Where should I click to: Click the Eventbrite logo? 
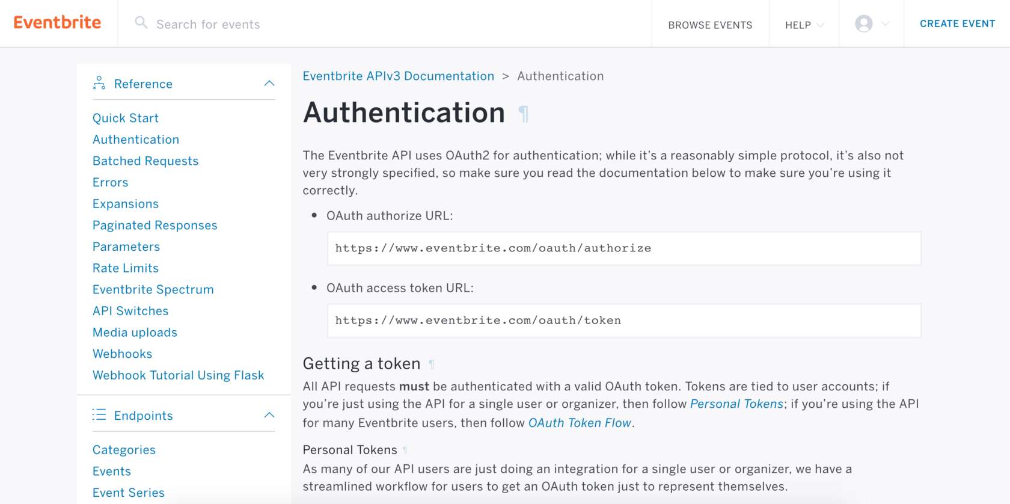point(57,23)
